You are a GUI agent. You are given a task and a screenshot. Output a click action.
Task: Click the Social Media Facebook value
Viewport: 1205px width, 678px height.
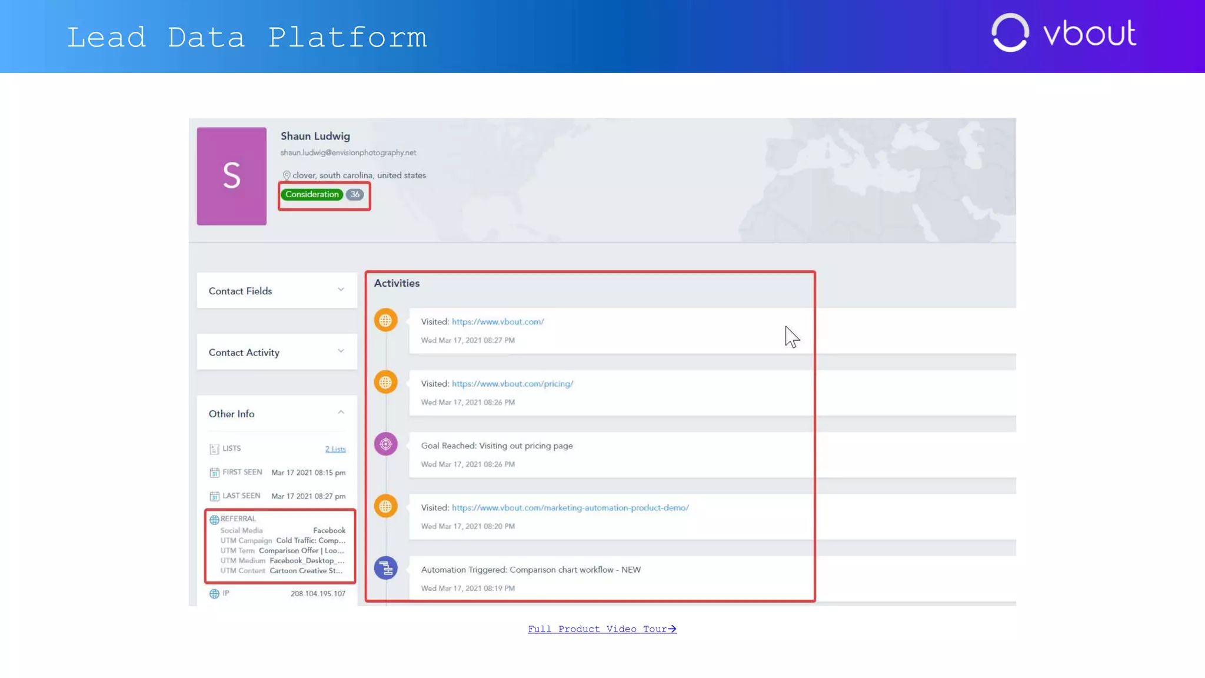click(329, 531)
